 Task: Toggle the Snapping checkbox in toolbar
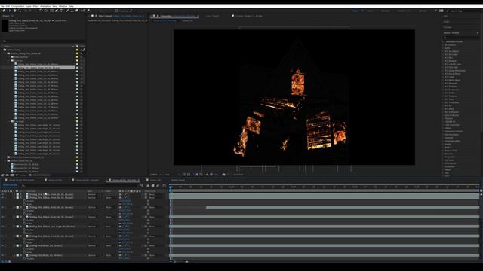click(x=117, y=11)
